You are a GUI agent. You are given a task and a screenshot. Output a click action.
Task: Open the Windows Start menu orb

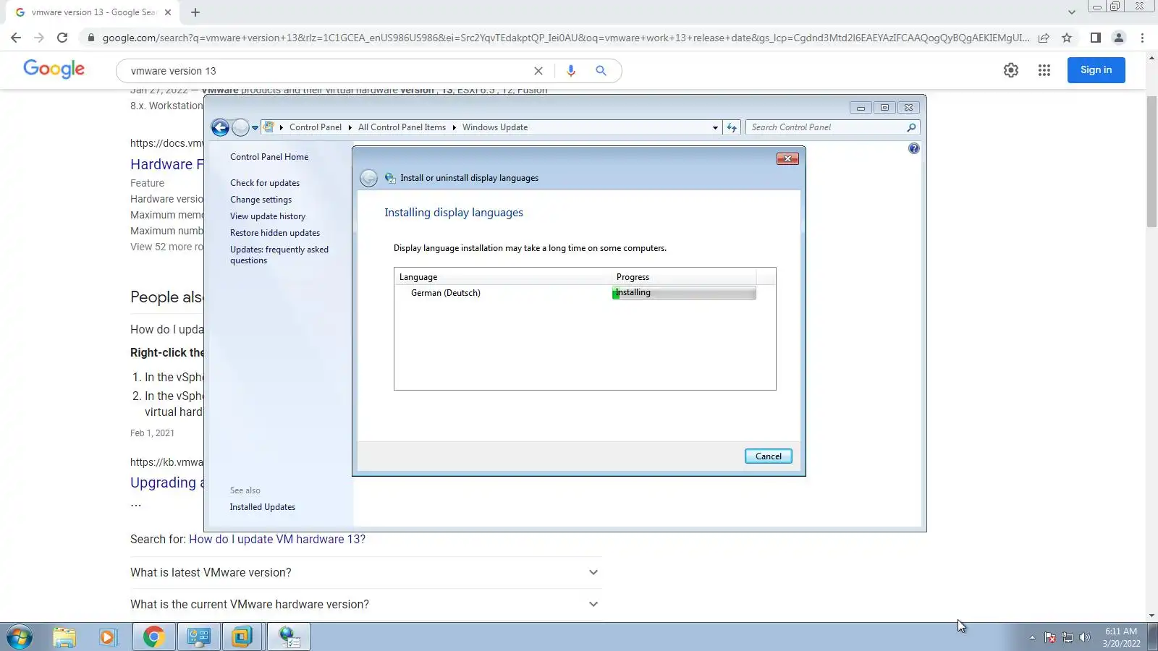click(x=20, y=637)
